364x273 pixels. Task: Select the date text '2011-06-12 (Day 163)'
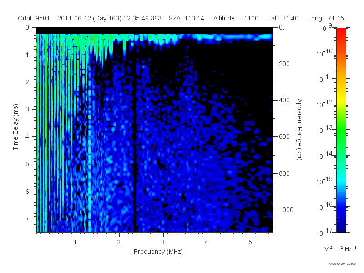[x=89, y=18]
